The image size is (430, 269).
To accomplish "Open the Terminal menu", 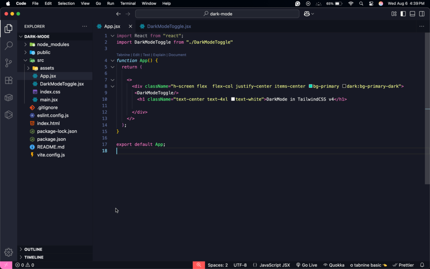I will pyautogui.click(x=128, y=3).
